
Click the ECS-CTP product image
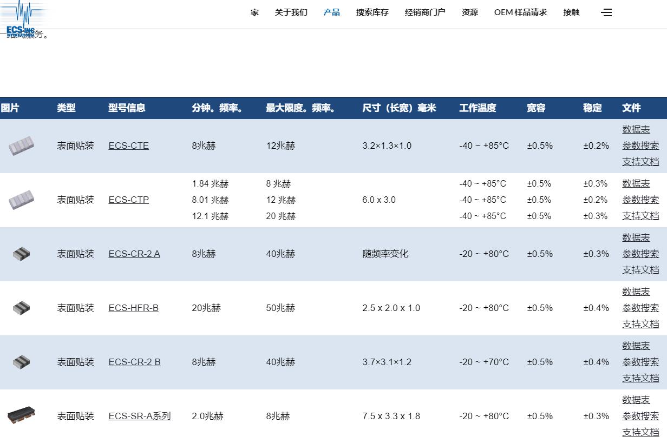21,200
